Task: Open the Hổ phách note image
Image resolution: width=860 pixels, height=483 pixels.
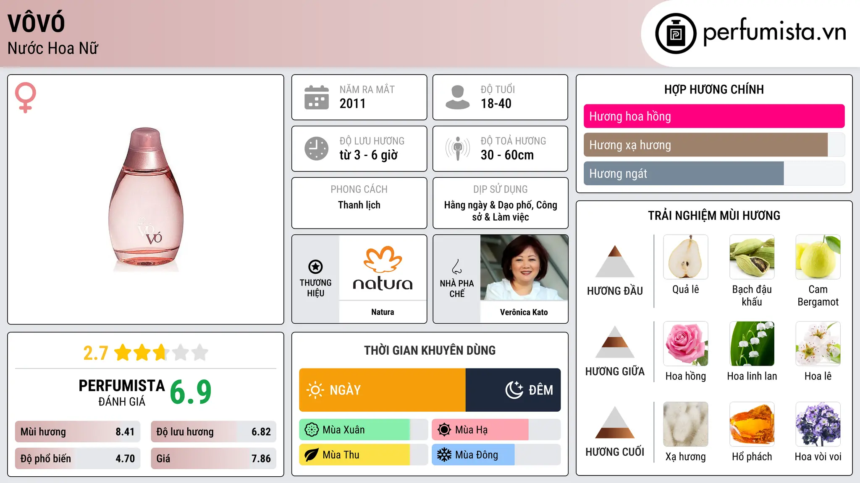Action: [752, 424]
